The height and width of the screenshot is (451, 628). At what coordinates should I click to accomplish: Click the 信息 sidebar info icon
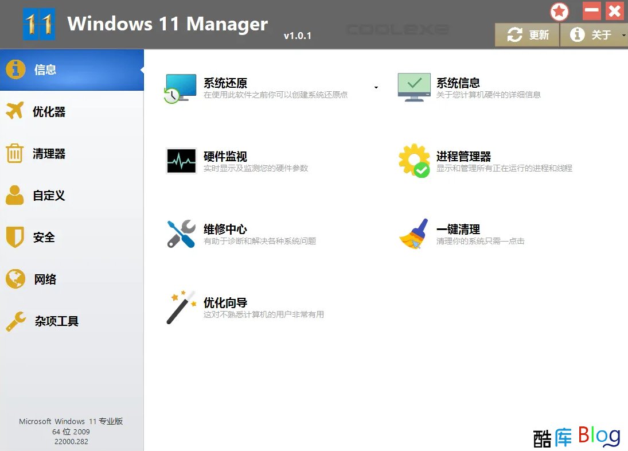pyautogui.click(x=15, y=69)
